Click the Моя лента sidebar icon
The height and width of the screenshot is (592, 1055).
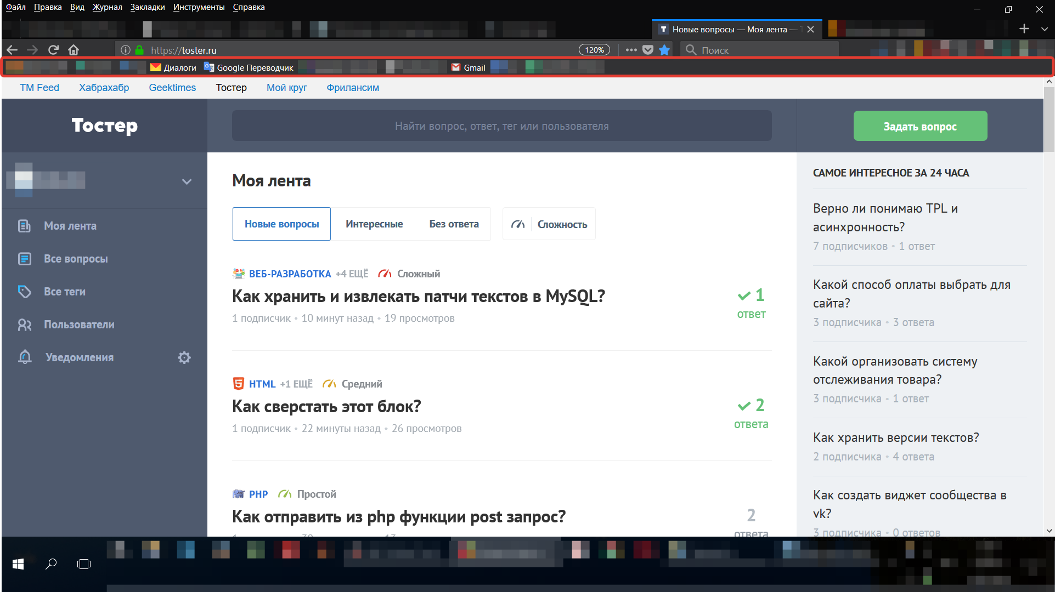point(25,226)
